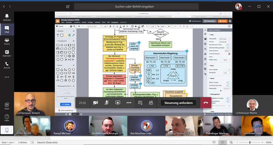Select Schneider Stefan's video tile
The width and height of the screenshot is (273, 145).
(257, 126)
